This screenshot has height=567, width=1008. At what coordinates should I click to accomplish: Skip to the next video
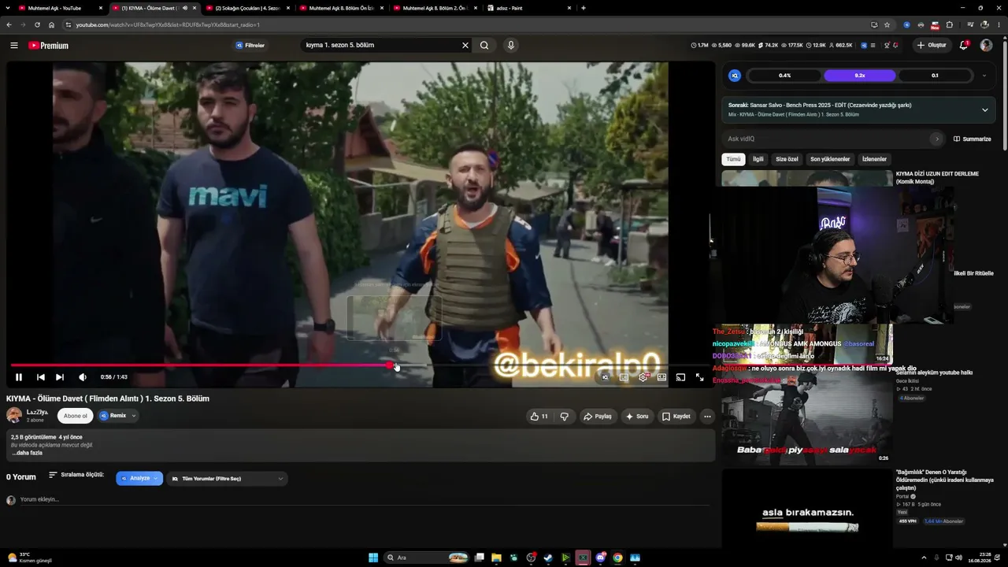coord(60,377)
